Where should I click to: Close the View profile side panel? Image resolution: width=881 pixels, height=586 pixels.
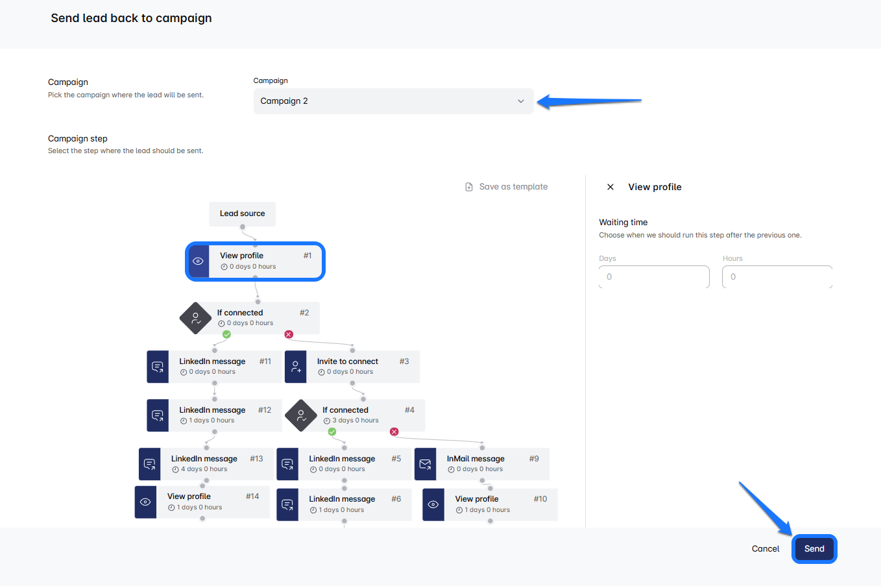pyautogui.click(x=610, y=187)
